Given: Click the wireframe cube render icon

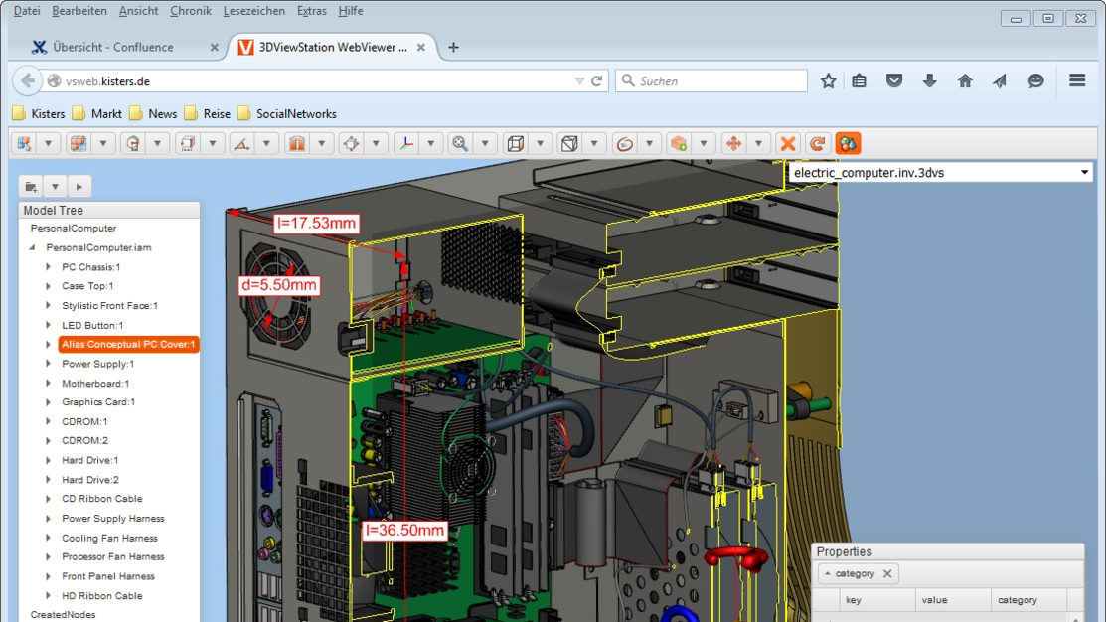Looking at the screenshot, I should (569, 144).
